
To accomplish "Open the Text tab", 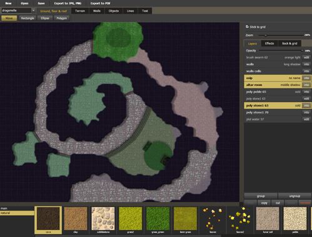I will click(x=145, y=11).
